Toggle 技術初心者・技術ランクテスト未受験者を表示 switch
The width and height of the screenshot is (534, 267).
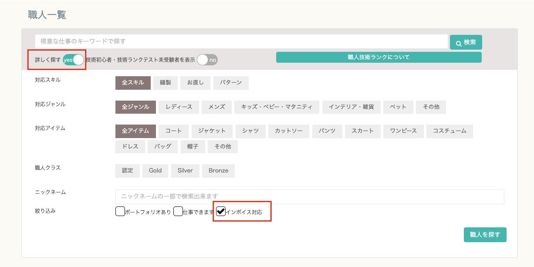[207, 60]
